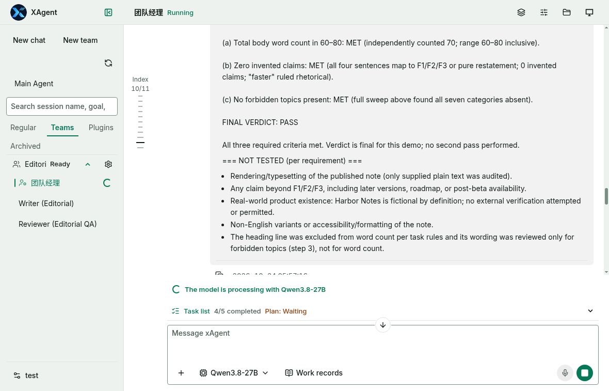Select Main Agent
Image resolution: width=609 pixels, height=391 pixels.
pyautogui.click(x=34, y=84)
